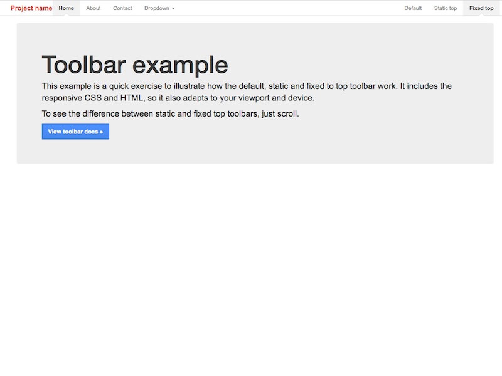Click the caret arrow beside Dropdown
This screenshot has height=376, width=502.
[x=173, y=9]
